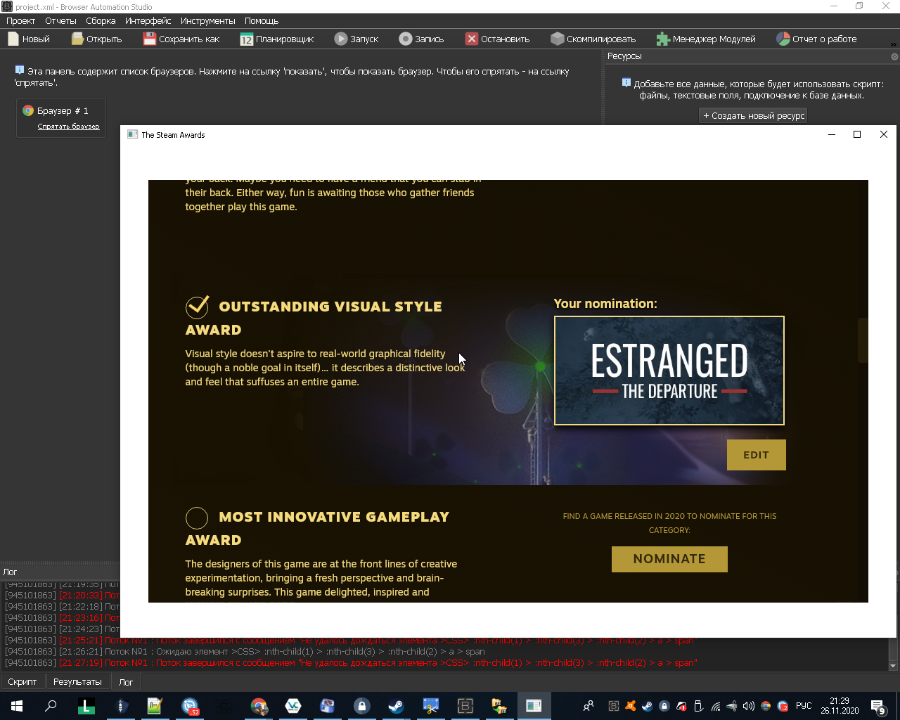This screenshot has height=720, width=900.
Task: Switch to the Результаты tab
Action: click(x=77, y=681)
